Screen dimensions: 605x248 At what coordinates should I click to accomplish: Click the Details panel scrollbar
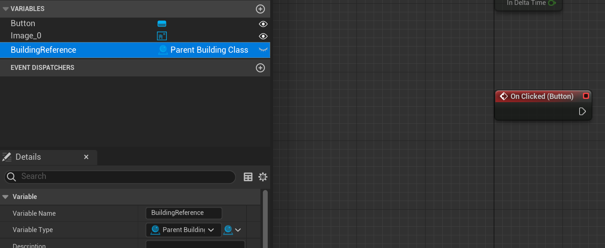[265, 219]
